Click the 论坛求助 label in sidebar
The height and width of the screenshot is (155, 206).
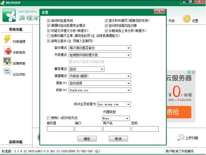(19, 74)
